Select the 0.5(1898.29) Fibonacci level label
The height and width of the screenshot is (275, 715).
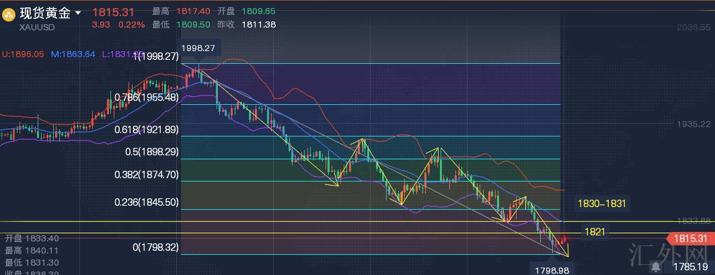tap(151, 152)
